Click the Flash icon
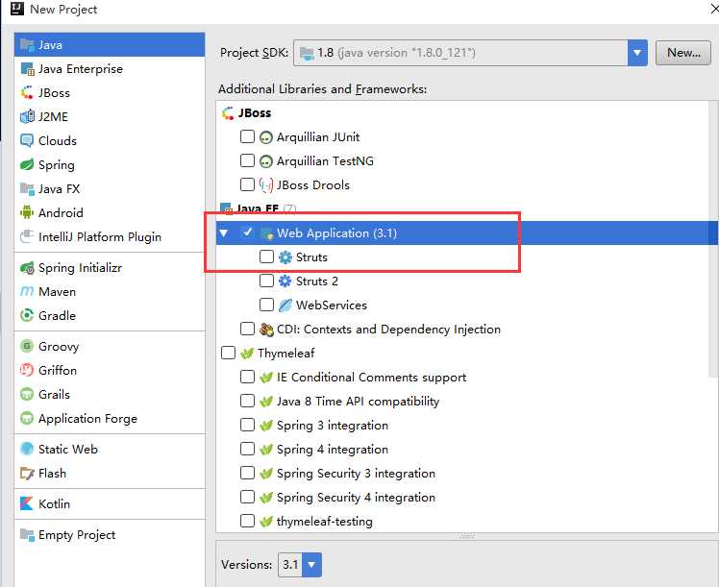This screenshot has width=719, height=587. 27,473
